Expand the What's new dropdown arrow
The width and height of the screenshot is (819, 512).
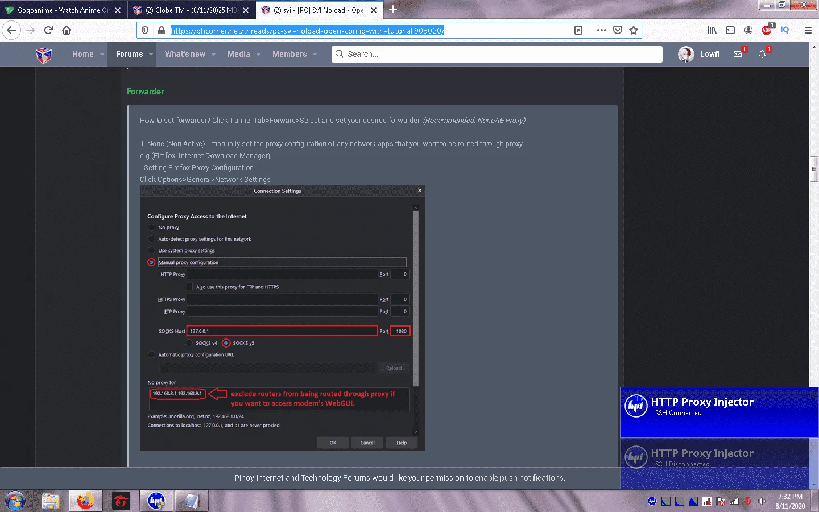[x=213, y=55]
